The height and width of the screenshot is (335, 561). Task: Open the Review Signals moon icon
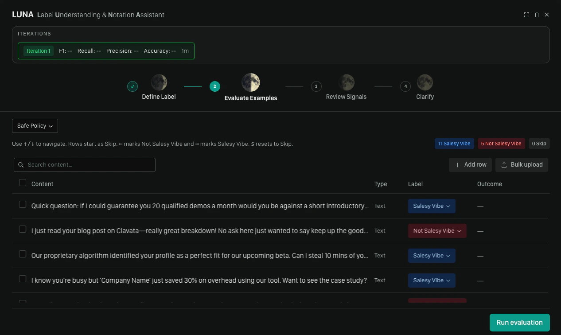346,82
